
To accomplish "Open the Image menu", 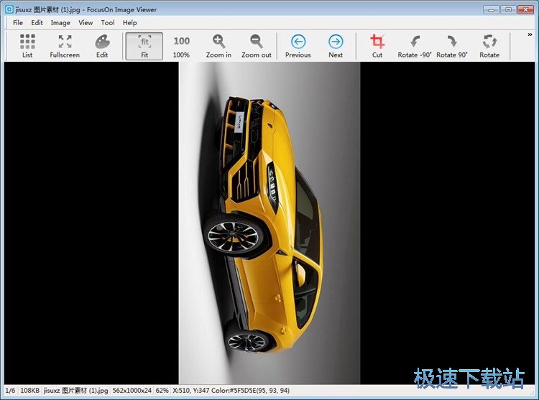I will click(60, 23).
